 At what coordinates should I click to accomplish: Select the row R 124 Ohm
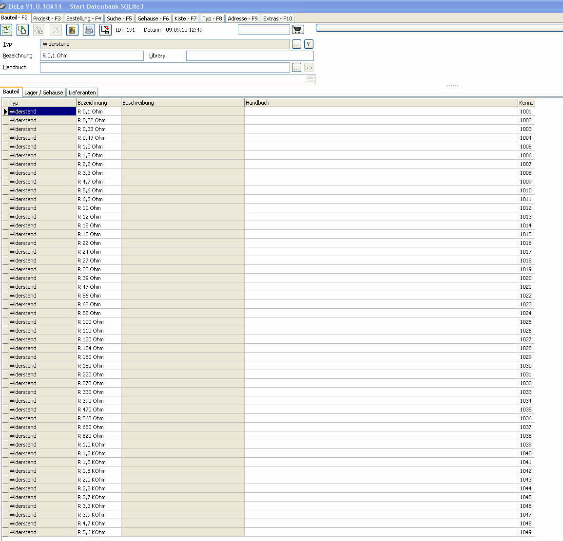coord(269,348)
